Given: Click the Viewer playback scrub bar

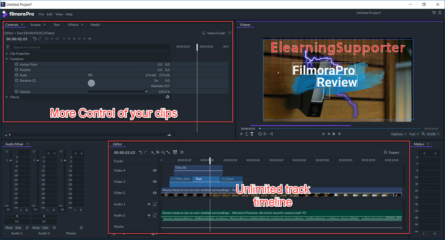Looking at the screenshot, I should point(340,129).
